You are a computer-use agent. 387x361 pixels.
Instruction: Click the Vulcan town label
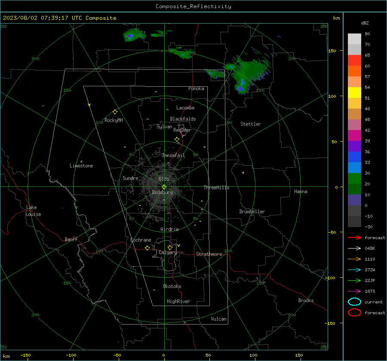coord(218,319)
